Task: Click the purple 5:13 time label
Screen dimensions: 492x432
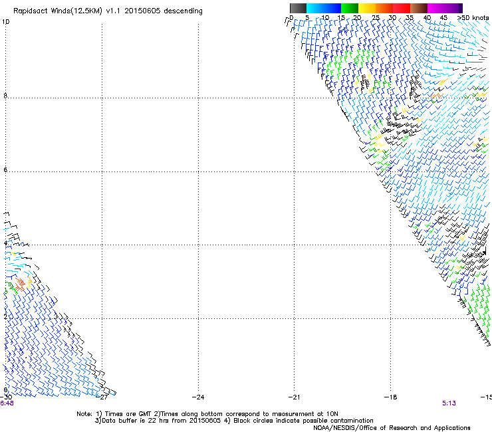Action: click(449, 403)
